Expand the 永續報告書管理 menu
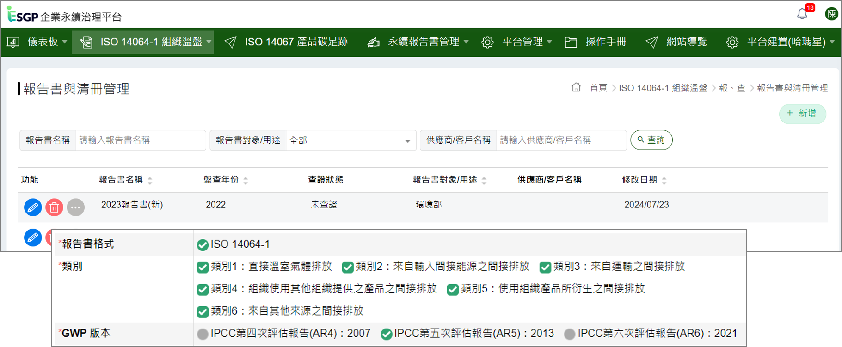This screenshot has height=347, width=842. [466, 42]
